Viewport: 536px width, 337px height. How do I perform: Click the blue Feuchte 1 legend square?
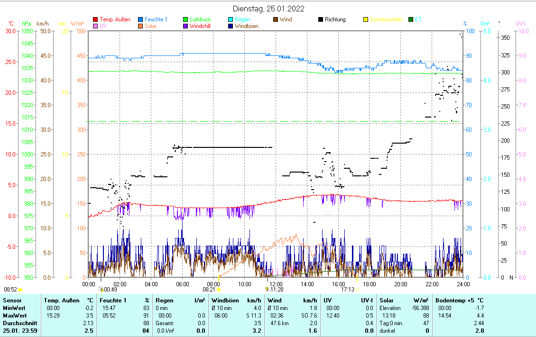pyautogui.click(x=141, y=20)
